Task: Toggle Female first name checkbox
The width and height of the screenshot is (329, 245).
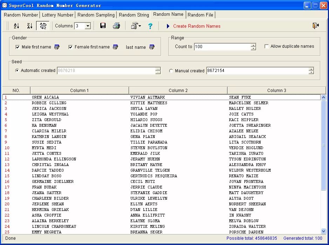Action: [x=70, y=47]
